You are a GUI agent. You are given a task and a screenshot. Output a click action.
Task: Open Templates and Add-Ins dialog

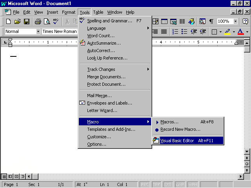point(115,129)
